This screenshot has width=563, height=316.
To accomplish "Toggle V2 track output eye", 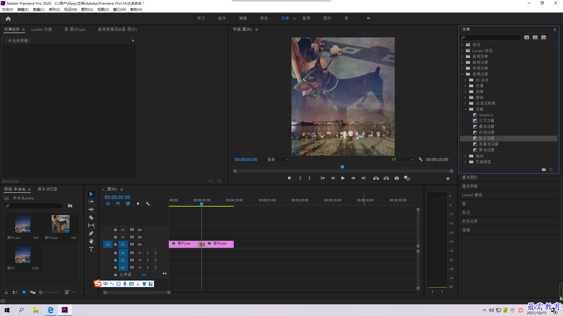I will coord(140,237).
